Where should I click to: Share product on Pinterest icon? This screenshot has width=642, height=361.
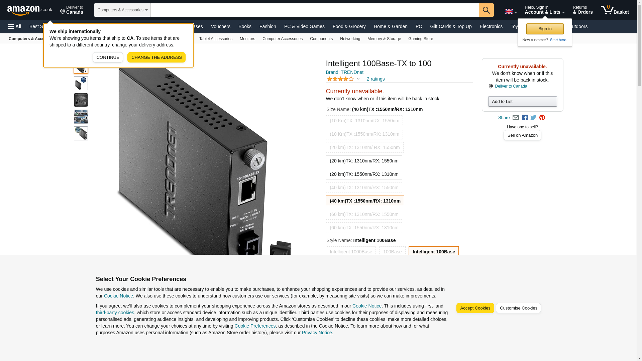pos(542,118)
